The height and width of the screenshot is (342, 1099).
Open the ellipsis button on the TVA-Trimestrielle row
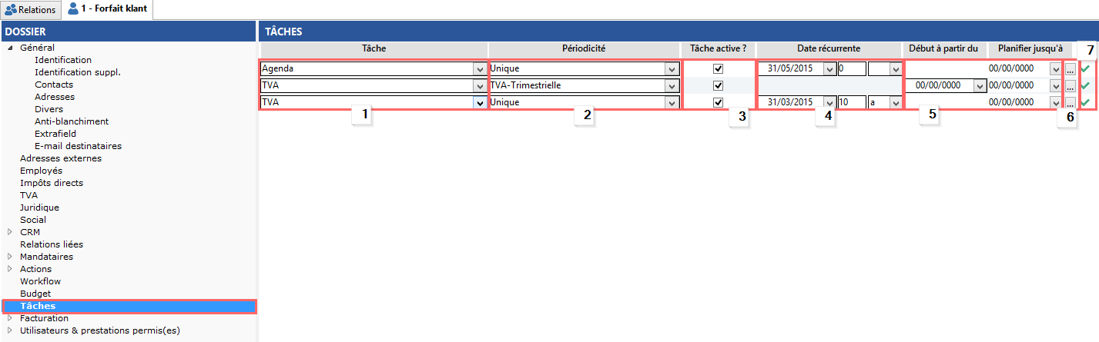pos(1070,86)
